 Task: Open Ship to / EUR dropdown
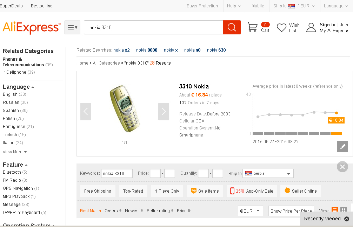(x=294, y=6)
